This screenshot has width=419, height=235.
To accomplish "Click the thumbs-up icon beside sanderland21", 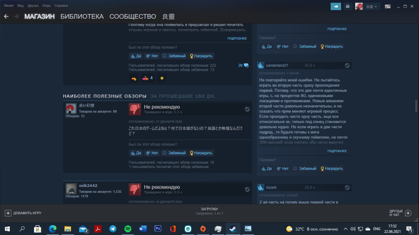I will [261, 65].
